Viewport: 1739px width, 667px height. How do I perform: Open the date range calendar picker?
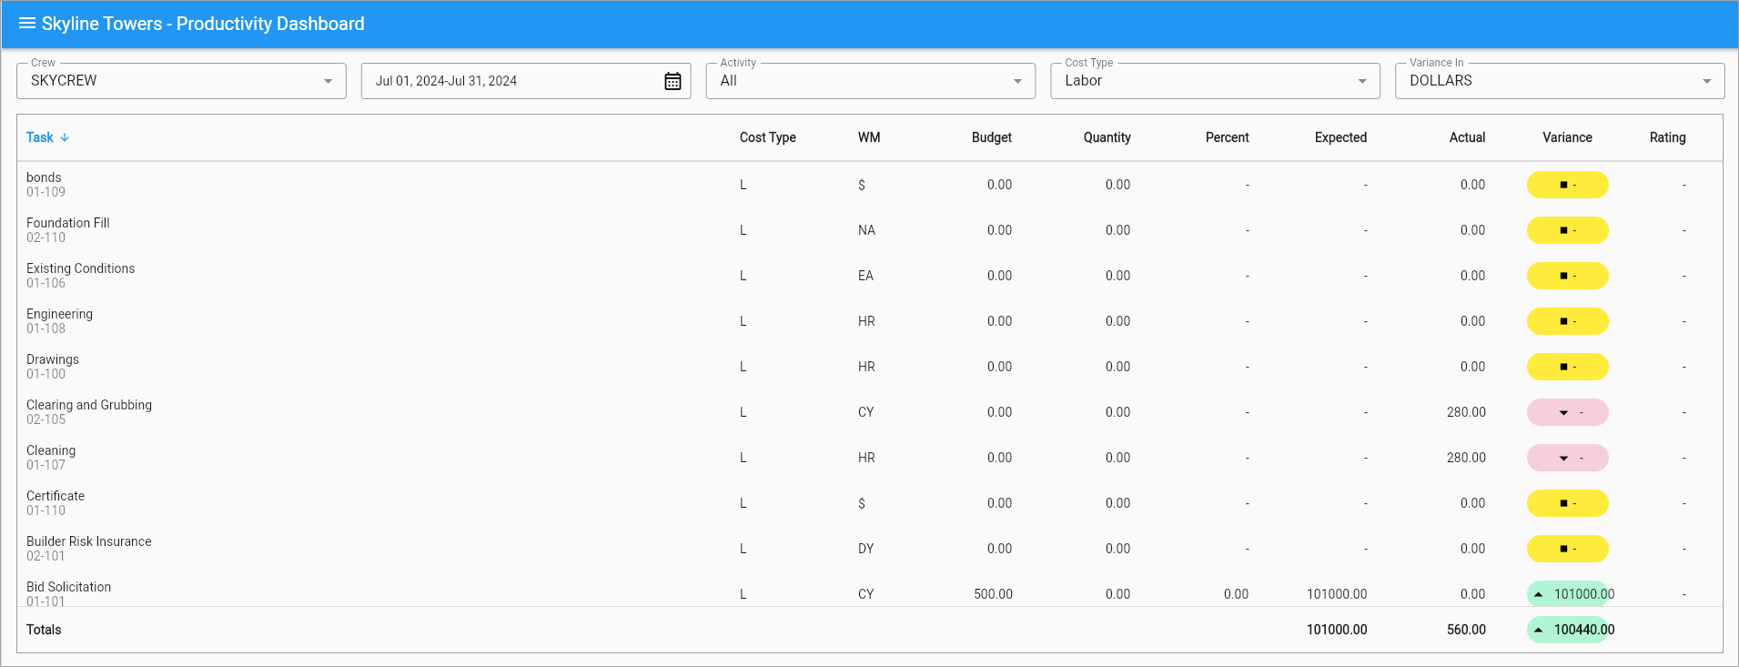(672, 81)
